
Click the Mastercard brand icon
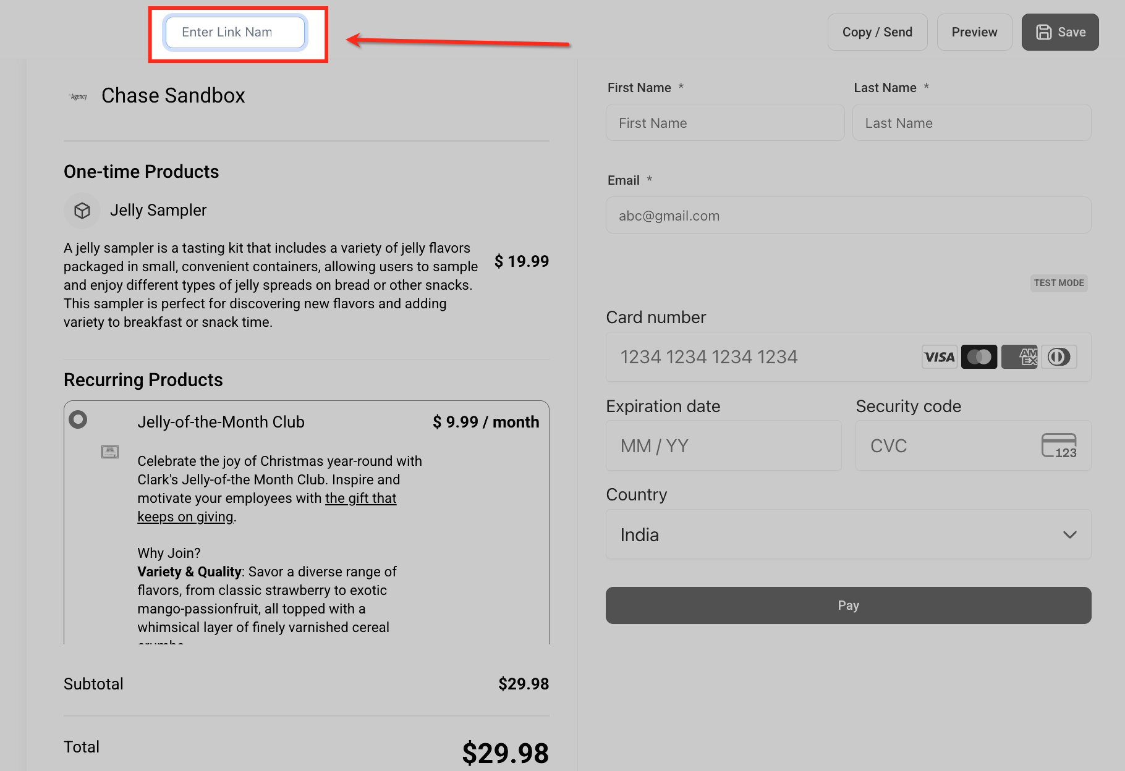coord(979,357)
